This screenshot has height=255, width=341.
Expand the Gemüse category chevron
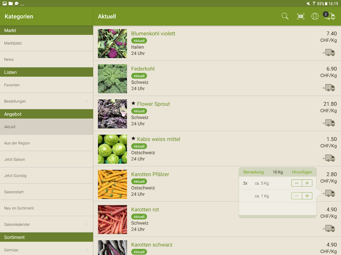[x=86, y=250]
